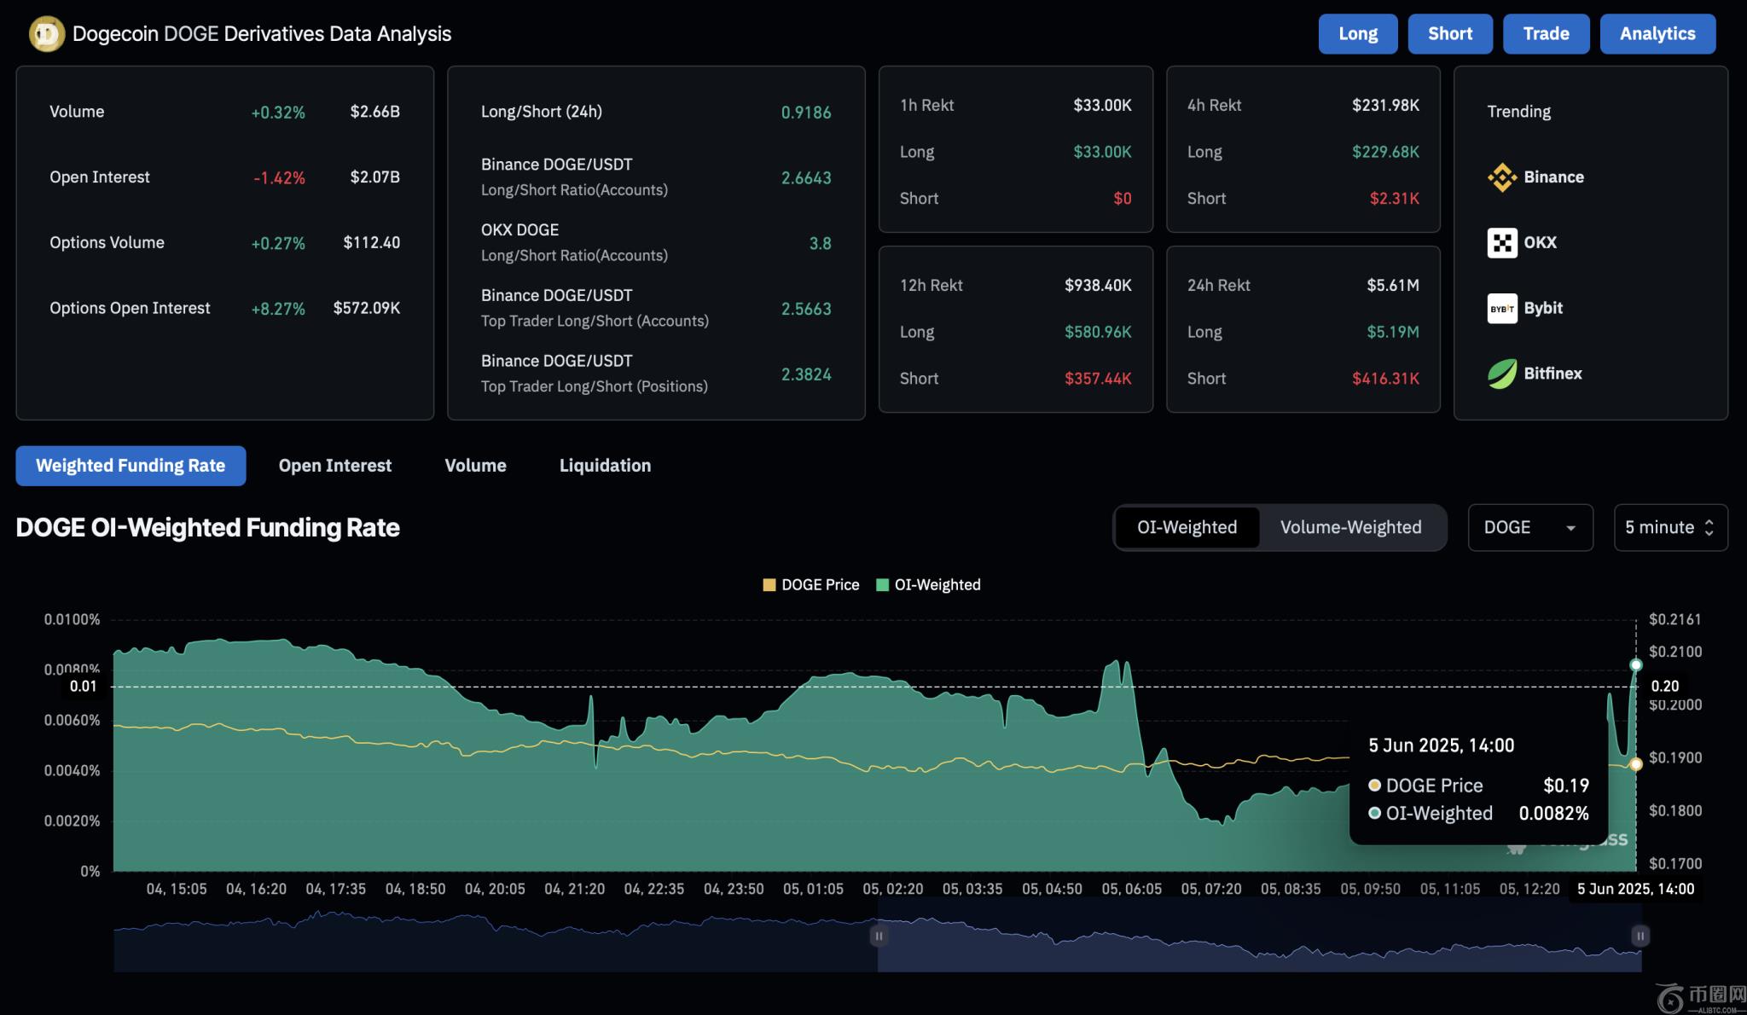Click left pause handle on range slider

click(878, 936)
